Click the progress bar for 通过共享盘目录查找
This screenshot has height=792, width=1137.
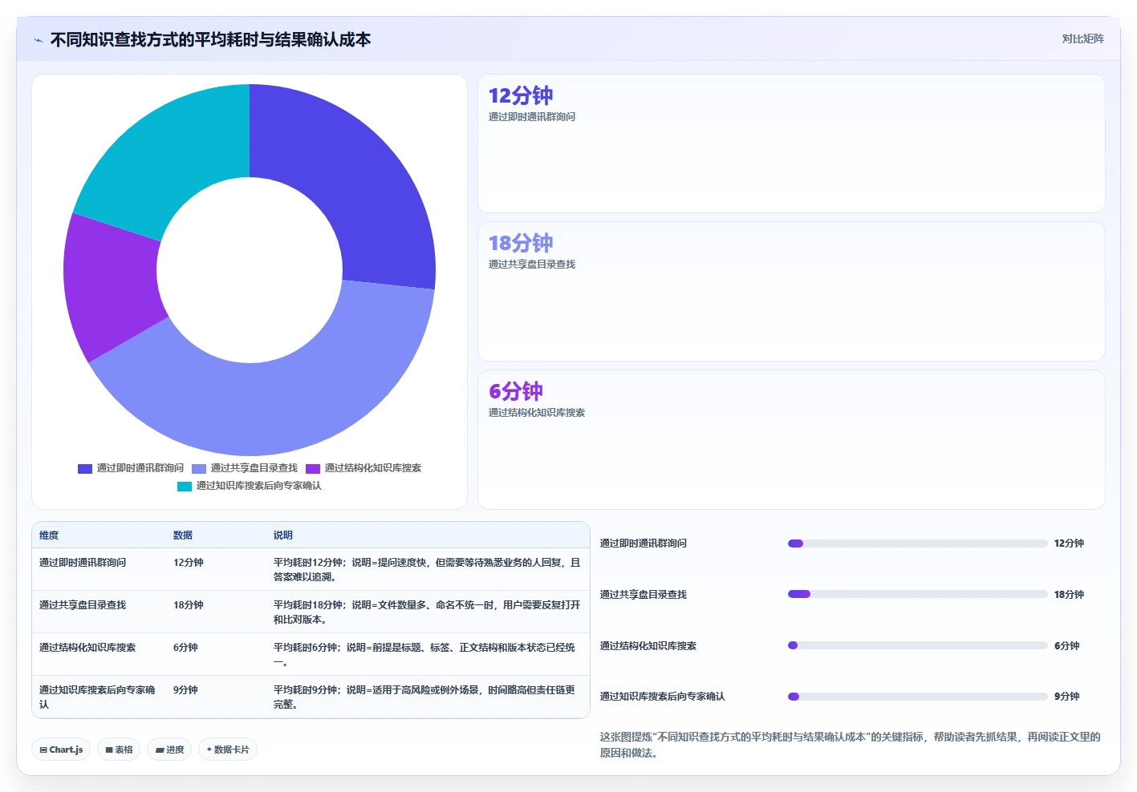tap(917, 594)
